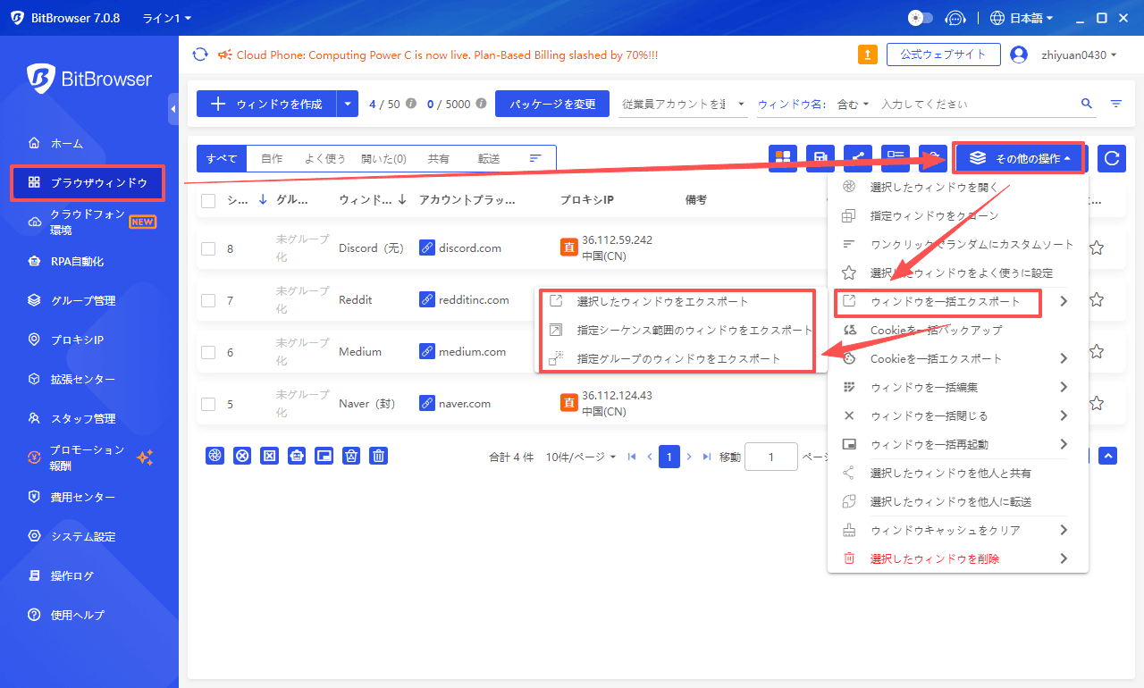Click the close windows icon in the bottom action bar
Image resolution: width=1144 pixels, height=688 pixels.
click(x=242, y=456)
